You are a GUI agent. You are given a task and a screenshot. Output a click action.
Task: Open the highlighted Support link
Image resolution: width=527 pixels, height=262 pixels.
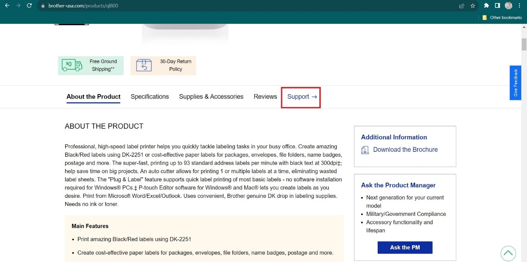[301, 96]
